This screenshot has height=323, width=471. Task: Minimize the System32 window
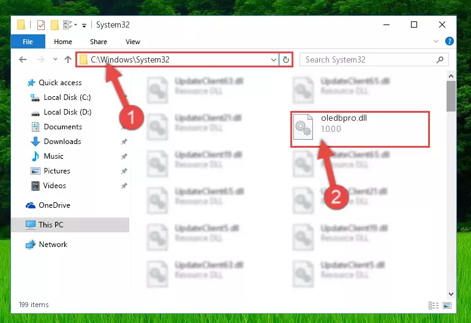click(x=386, y=25)
